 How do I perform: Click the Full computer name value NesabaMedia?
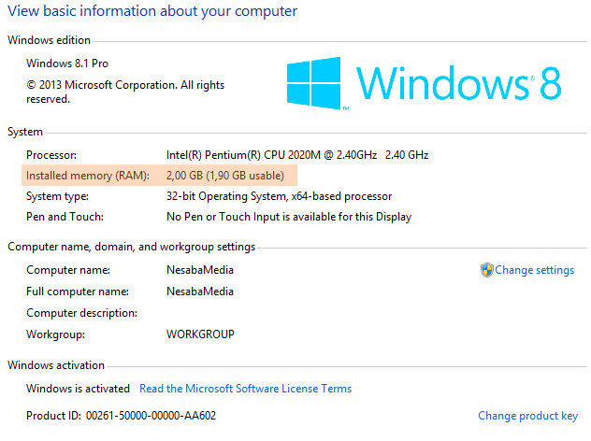click(x=200, y=292)
